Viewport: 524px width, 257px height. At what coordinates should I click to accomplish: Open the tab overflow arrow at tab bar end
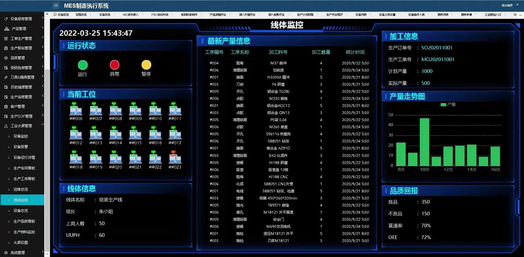click(521, 15)
